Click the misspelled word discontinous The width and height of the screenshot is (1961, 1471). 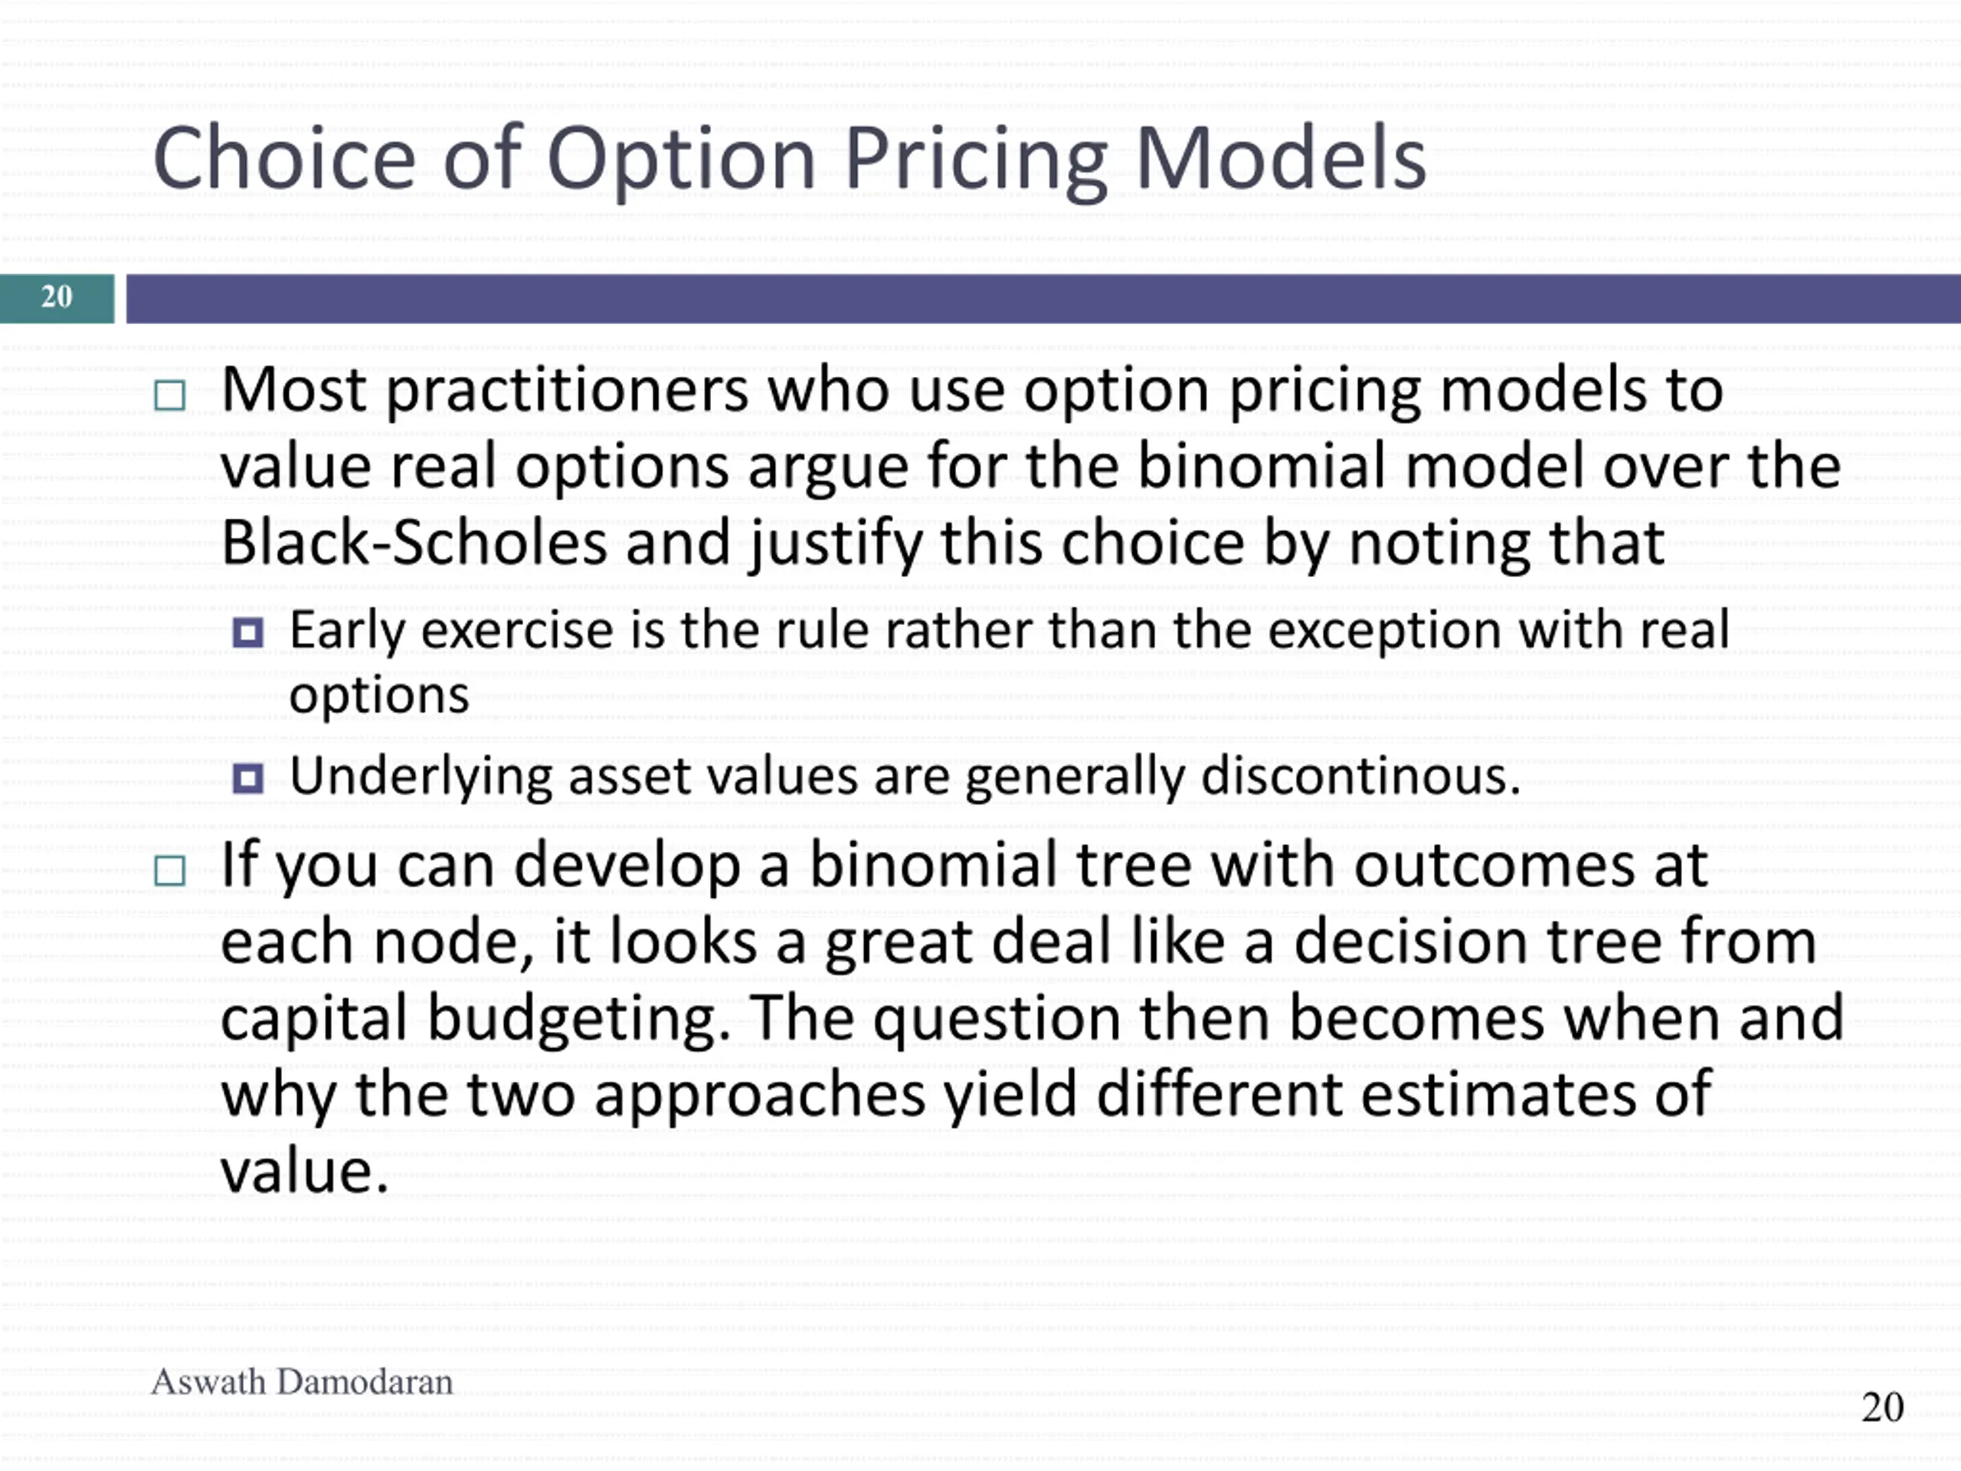[1360, 776]
